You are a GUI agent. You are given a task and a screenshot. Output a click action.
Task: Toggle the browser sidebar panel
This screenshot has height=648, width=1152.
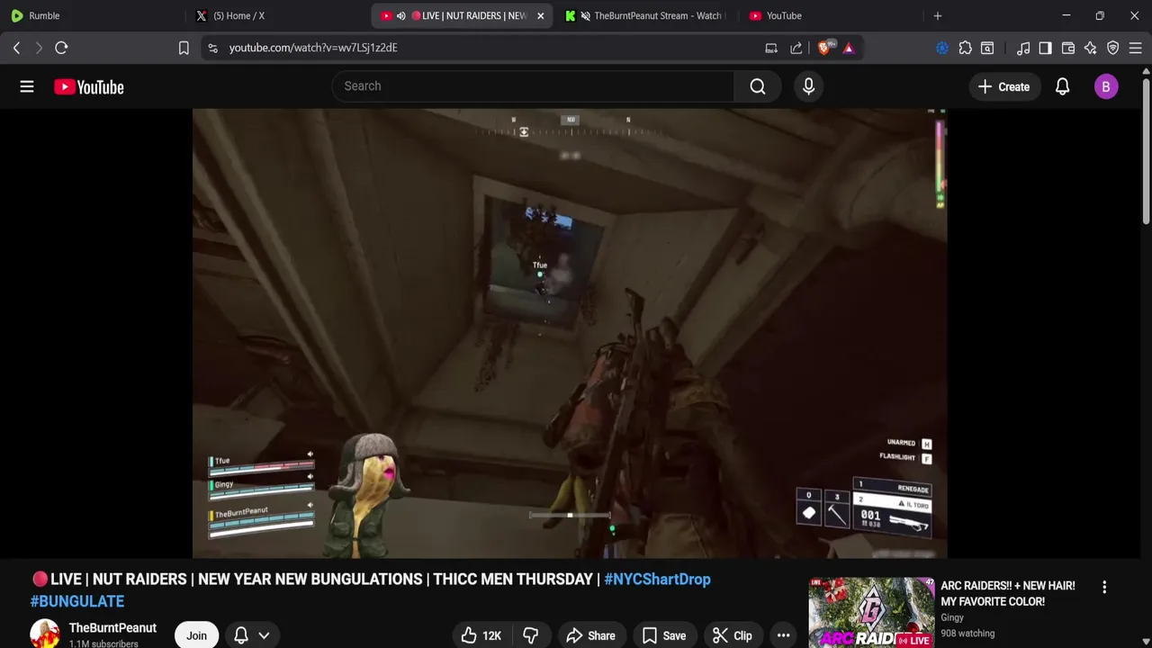click(1045, 48)
